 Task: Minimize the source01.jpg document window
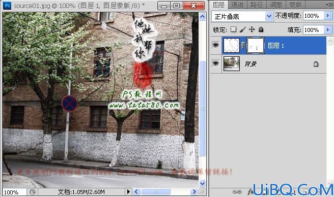[x=164, y=6]
